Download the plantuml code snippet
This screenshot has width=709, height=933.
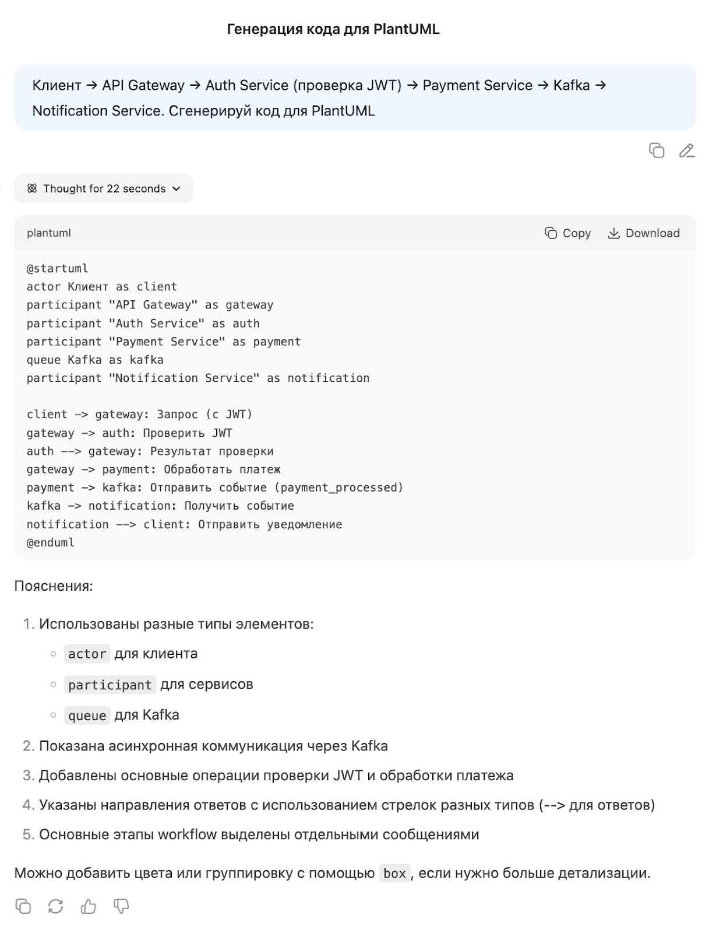[x=644, y=233]
